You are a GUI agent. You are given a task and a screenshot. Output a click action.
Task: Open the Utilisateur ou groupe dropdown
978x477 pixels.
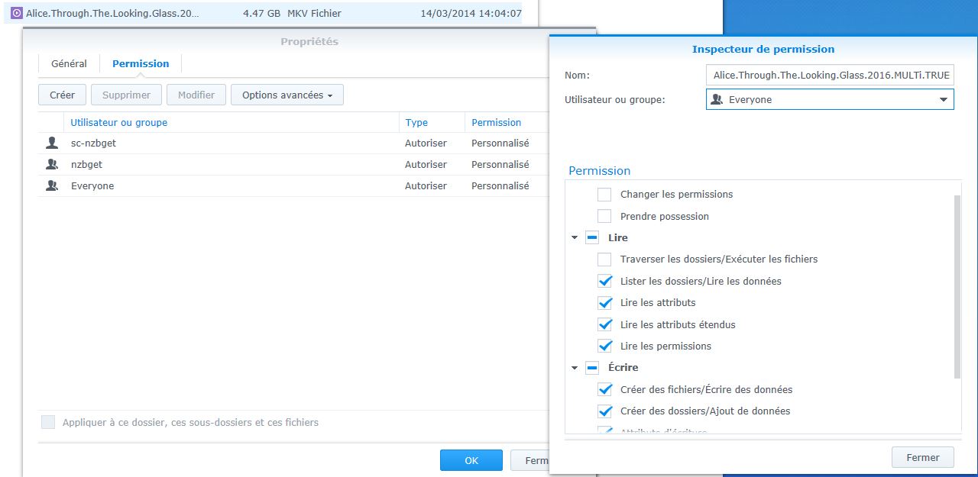pyautogui.click(x=830, y=99)
